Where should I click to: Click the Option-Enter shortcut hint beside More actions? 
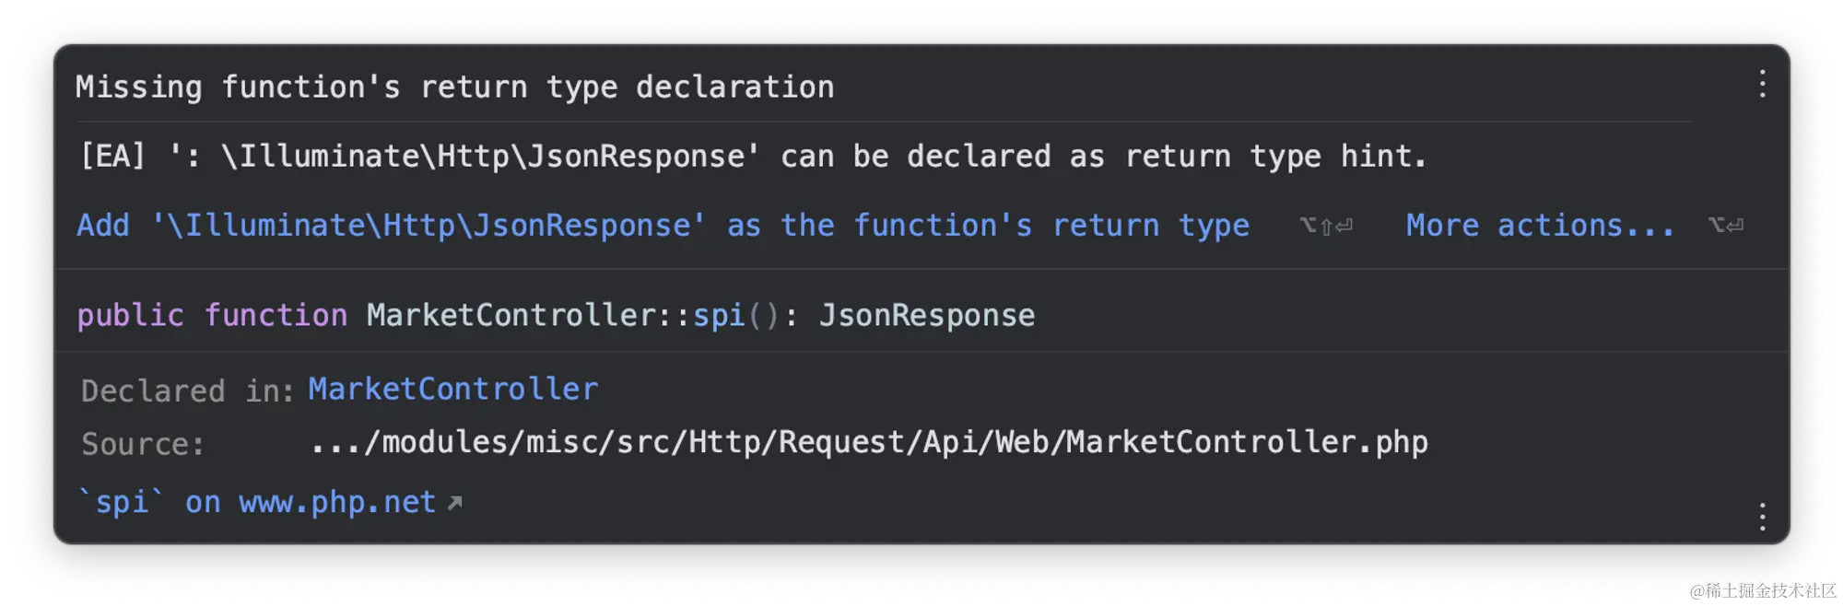pyautogui.click(x=1725, y=226)
